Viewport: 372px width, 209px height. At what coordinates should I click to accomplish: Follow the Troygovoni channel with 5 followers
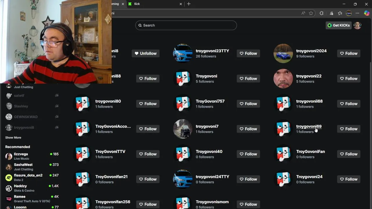[x=248, y=79]
